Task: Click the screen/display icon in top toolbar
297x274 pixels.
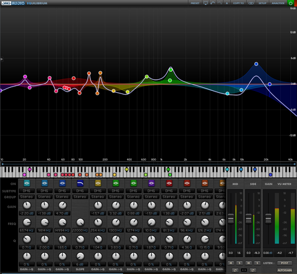Action: click(x=205, y=3)
